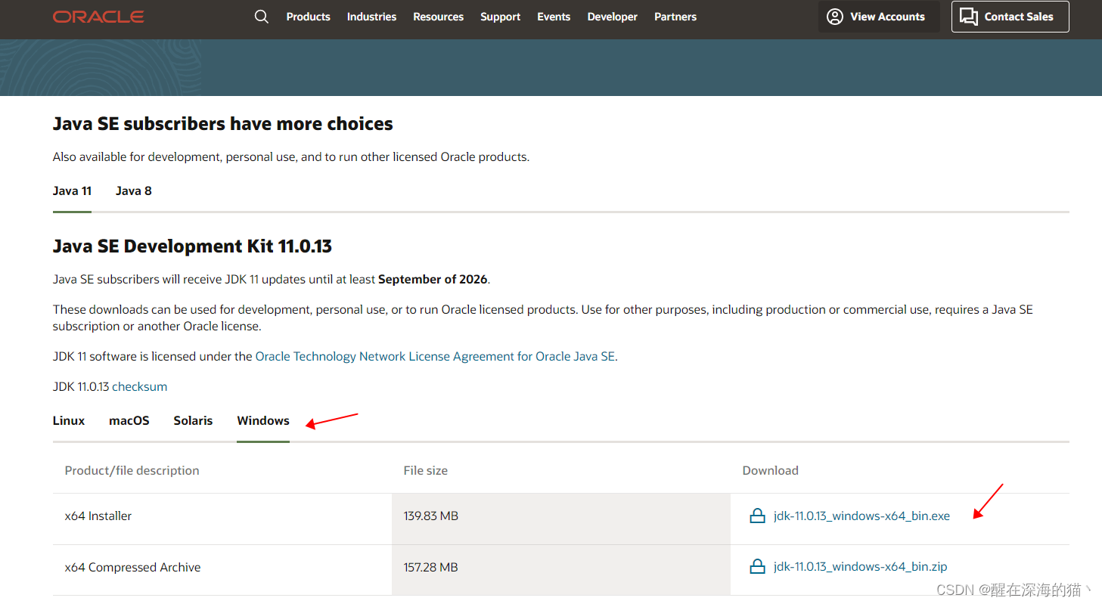Switch to the Java 8 tab
Viewport: 1102px width, 604px height.
(134, 191)
